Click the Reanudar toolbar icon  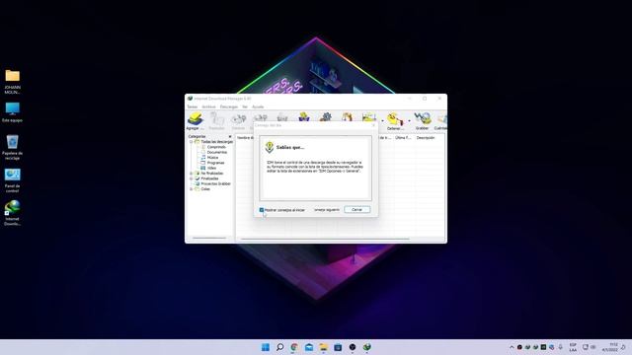pyautogui.click(x=217, y=120)
